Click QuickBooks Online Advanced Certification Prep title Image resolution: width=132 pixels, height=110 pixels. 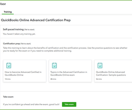(36, 20)
